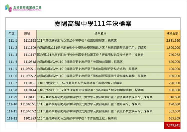Click year cell 111-6
187x132 pixels.
(11, 76)
